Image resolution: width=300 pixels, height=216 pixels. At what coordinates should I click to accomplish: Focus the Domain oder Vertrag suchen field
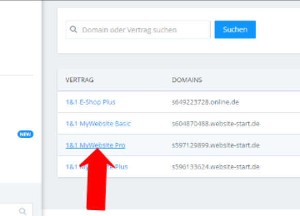tap(138, 29)
